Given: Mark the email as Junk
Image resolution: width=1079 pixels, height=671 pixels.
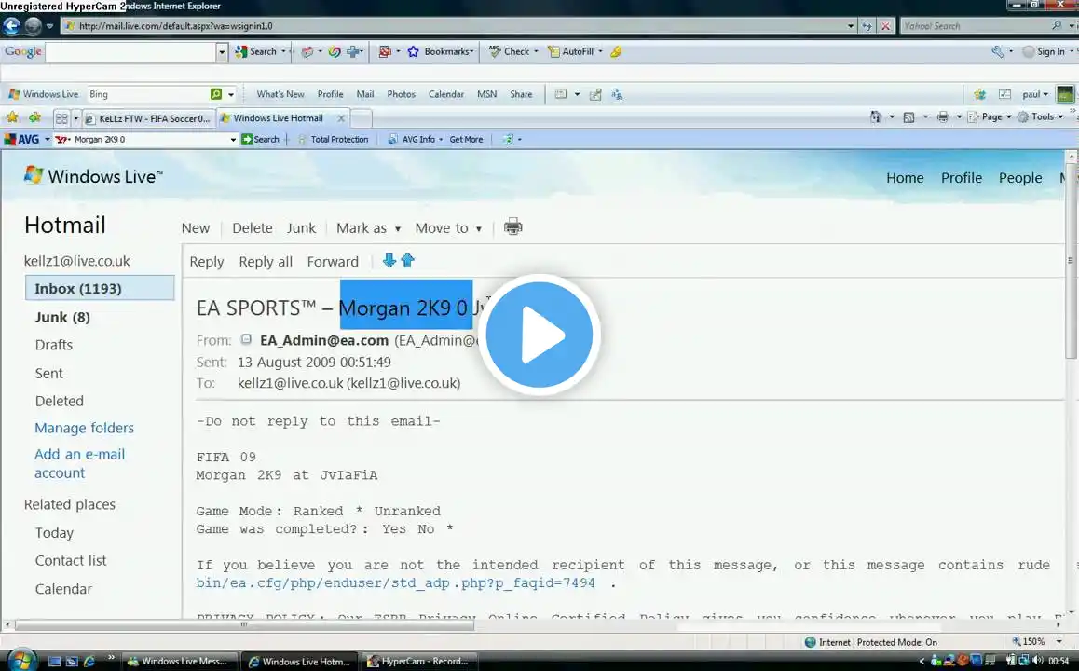Looking at the screenshot, I should tap(301, 227).
